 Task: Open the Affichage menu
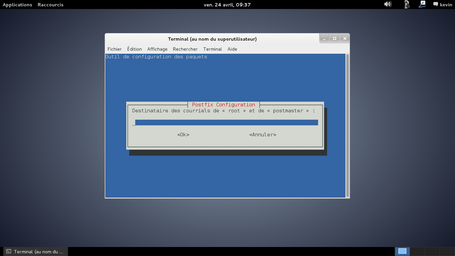(x=157, y=49)
